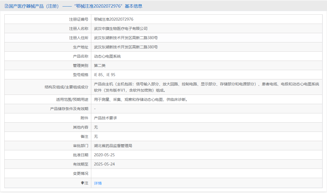
Task: Click the dash value for 产品储存条件及有效期
Action: [x=95, y=109]
